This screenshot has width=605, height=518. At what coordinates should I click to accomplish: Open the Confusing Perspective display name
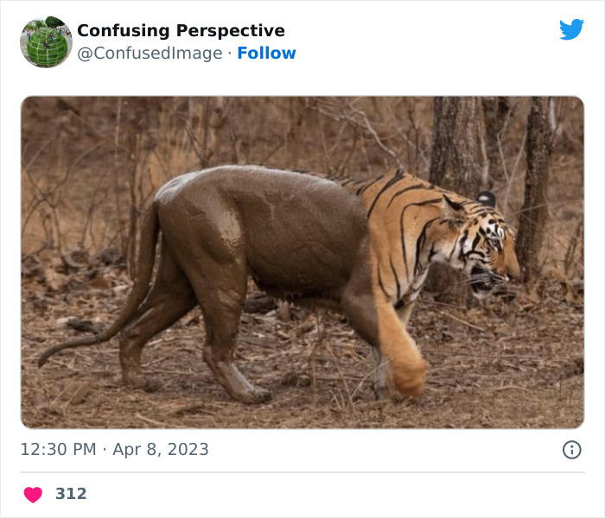[181, 31]
